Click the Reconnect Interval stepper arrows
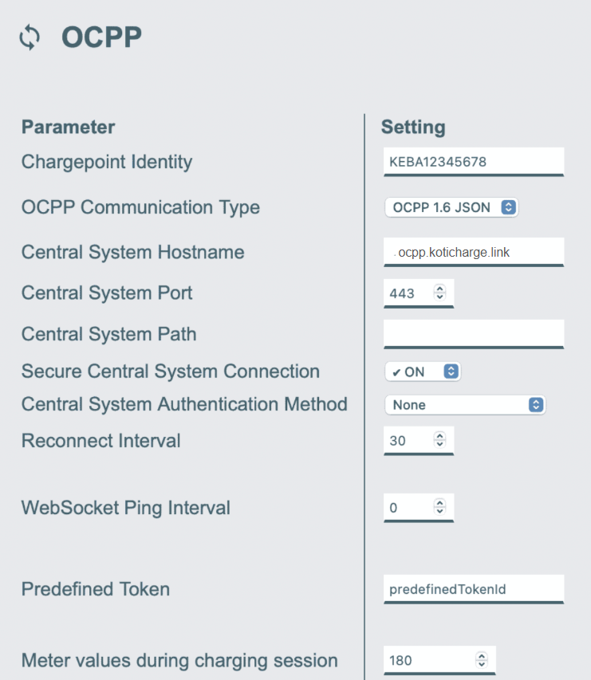 439,440
